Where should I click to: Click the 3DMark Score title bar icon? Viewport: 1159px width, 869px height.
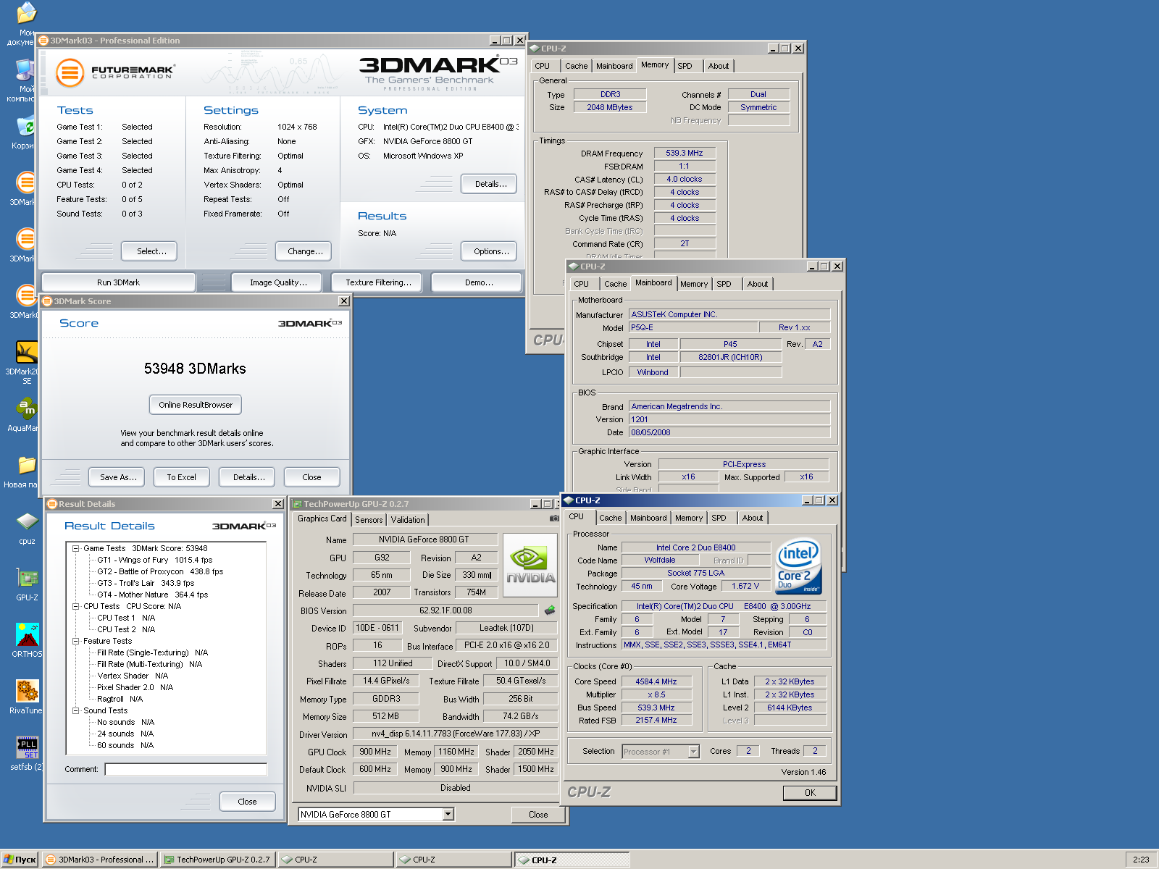click(47, 301)
